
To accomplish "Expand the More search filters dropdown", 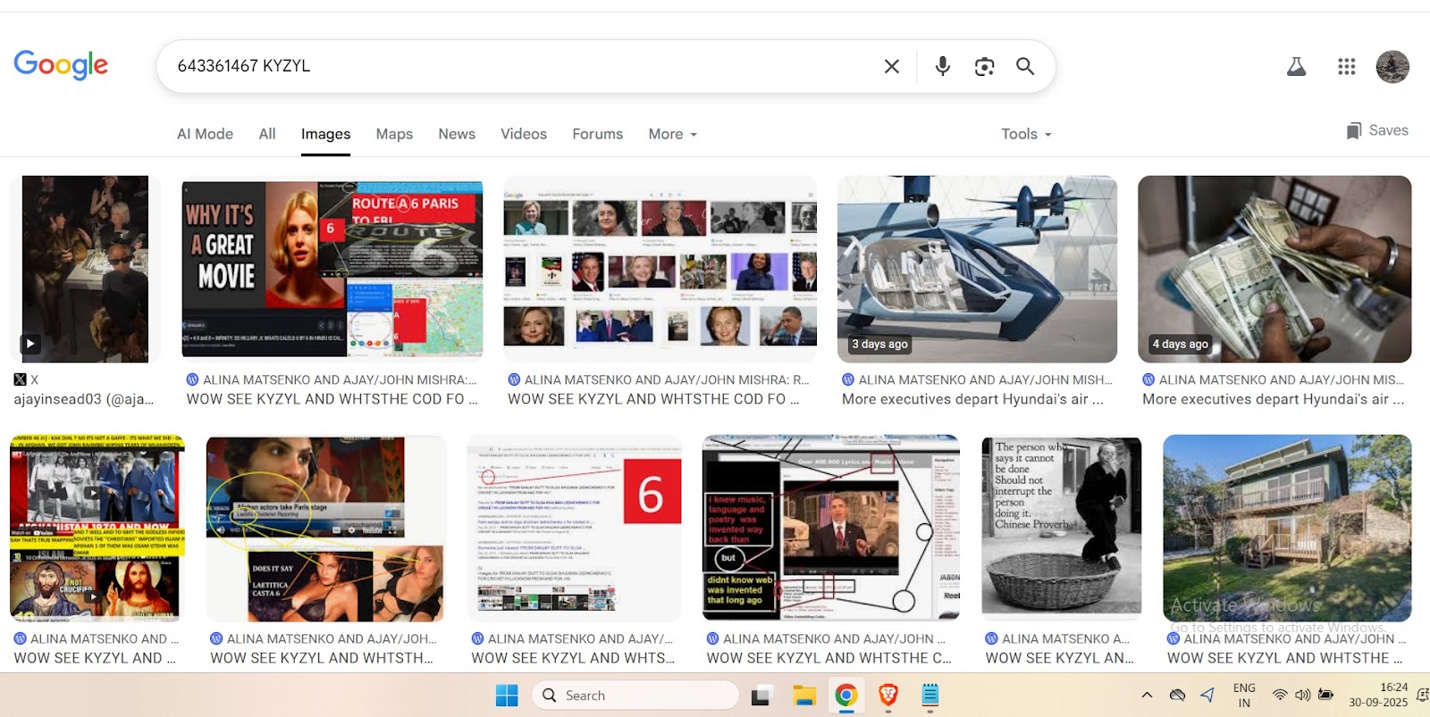I will click(672, 134).
